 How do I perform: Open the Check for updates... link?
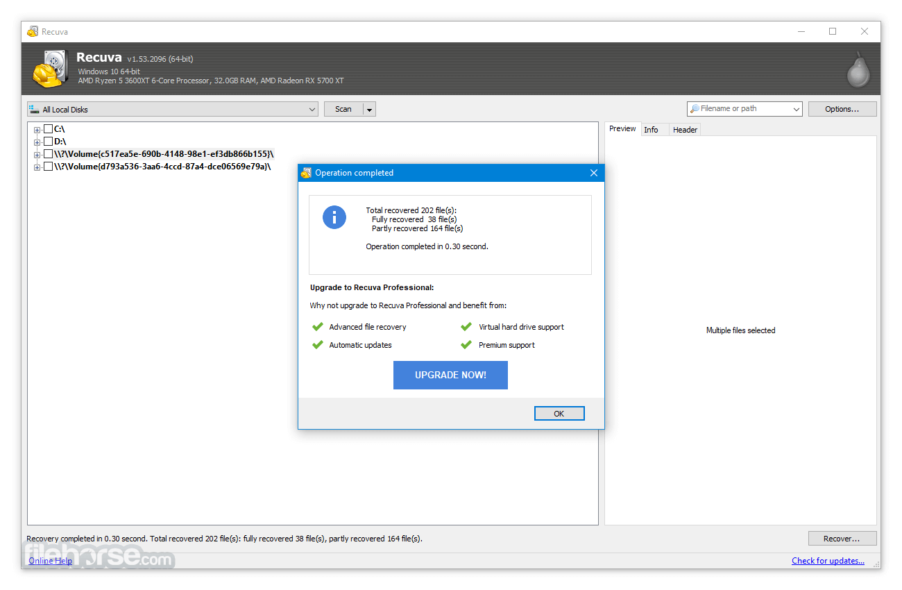coord(828,561)
